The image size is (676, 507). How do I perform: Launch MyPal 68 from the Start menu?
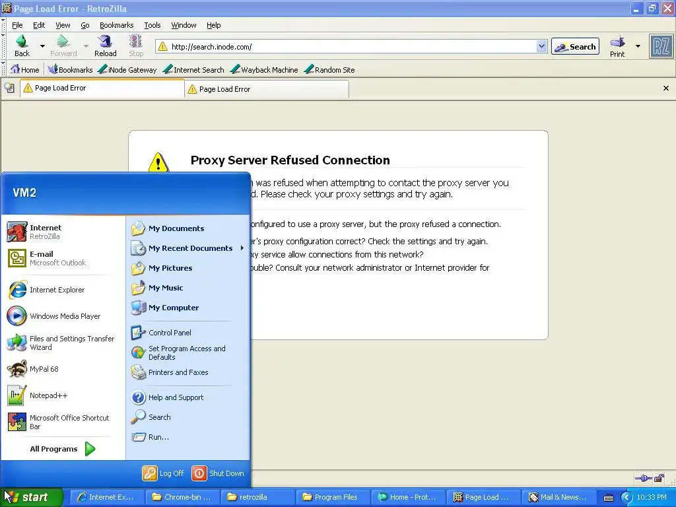pyautogui.click(x=63, y=369)
